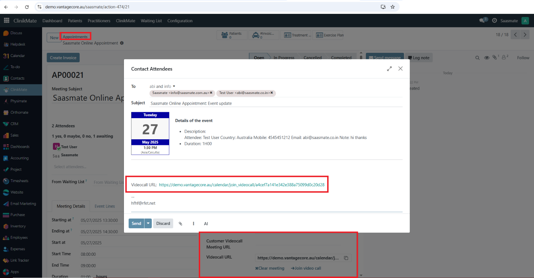The width and height of the screenshot is (534, 278).
Task: Open more options with the kebab menu
Action: tap(193, 223)
